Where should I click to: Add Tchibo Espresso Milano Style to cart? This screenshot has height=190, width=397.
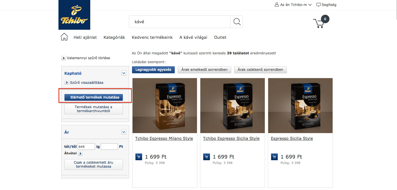pyautogui.click(x=139, y=157)
